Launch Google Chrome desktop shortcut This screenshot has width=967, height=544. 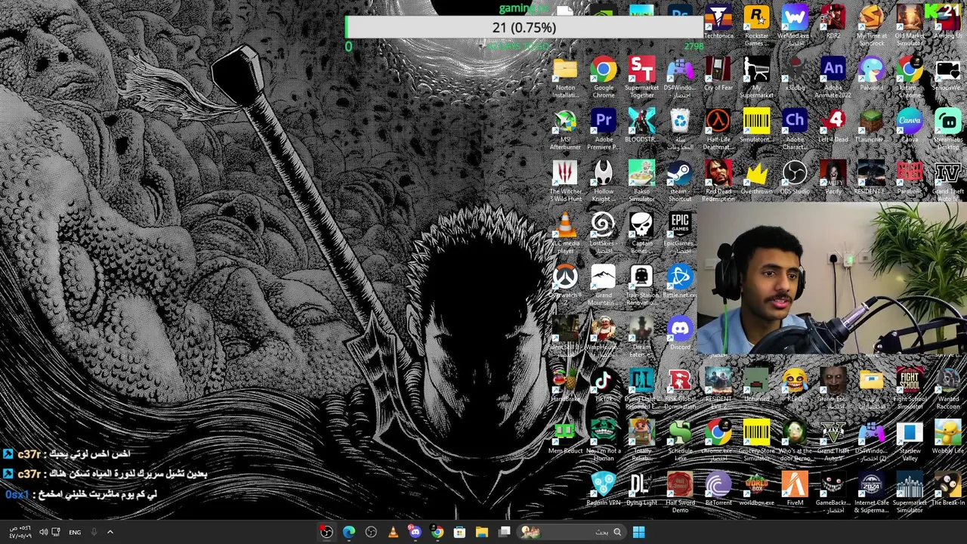(x=604, y=78)
